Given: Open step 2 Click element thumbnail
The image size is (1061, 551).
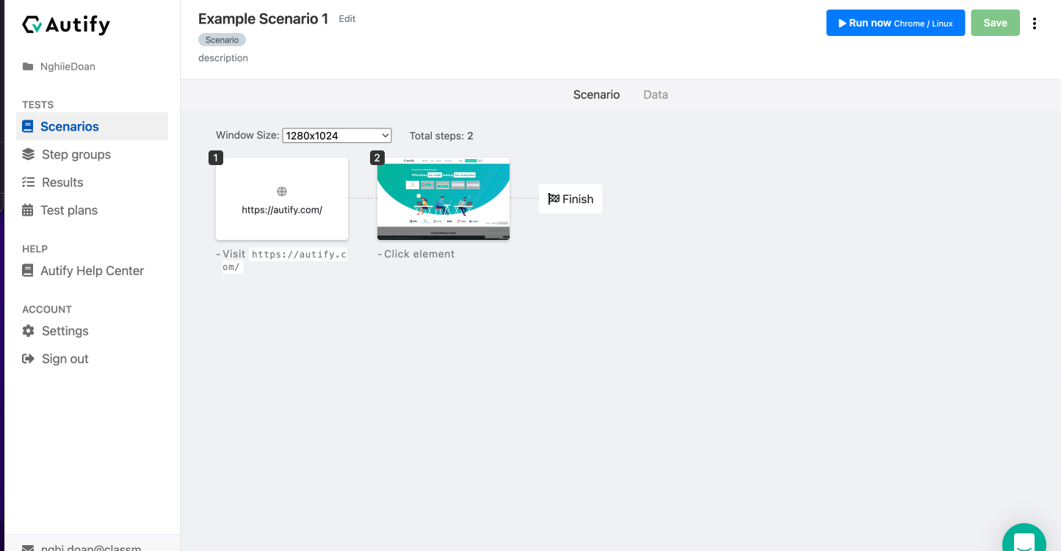Looking at the screenshot, I should click(x=443, y=199).
